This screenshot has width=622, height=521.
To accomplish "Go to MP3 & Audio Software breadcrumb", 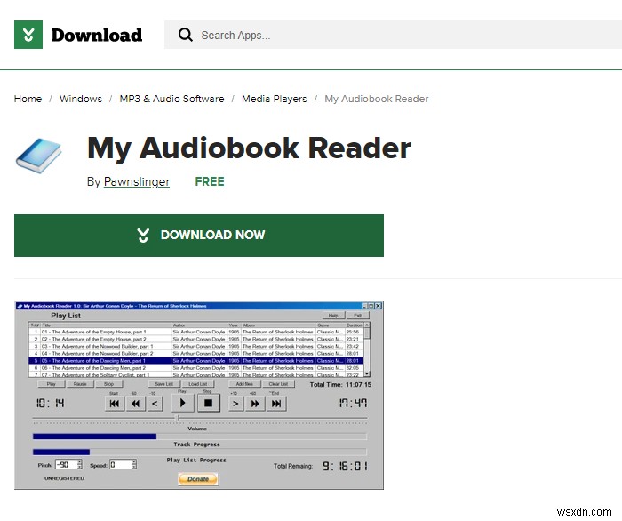I will point(171,99).
